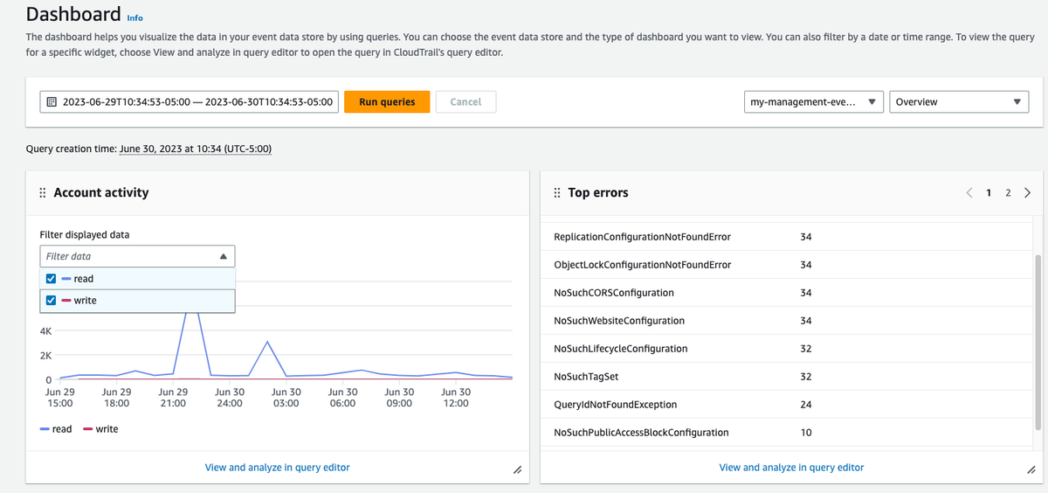Open Account activity's View and analyze link

277,468
